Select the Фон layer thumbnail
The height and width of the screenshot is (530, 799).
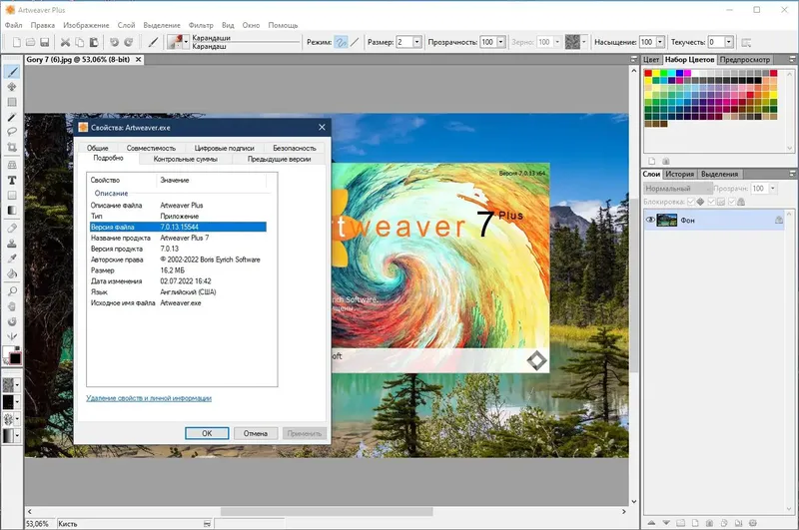coord(666,220)
